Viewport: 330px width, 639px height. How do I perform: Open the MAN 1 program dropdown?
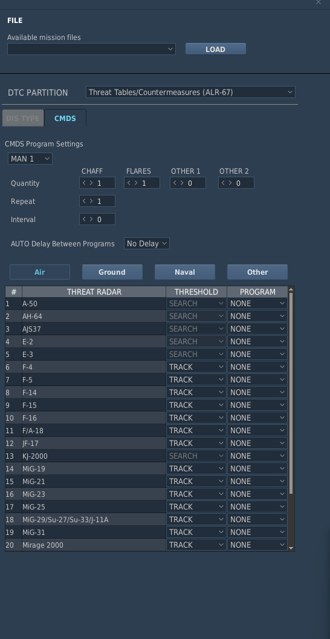pos(30,159)
